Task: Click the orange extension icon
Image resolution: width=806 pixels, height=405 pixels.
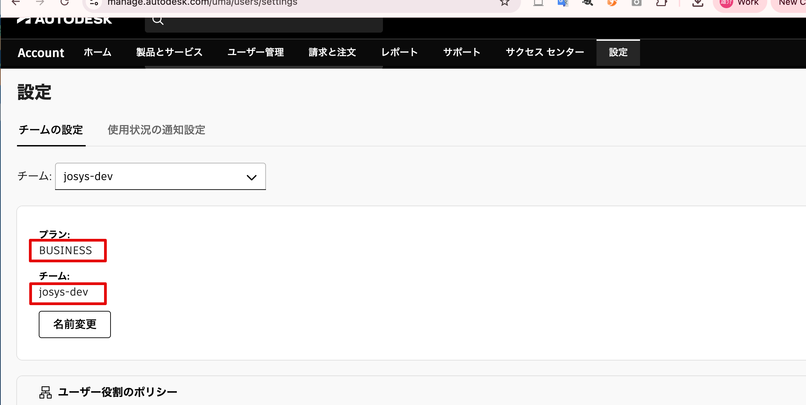Action: click(x=612, y=3)
